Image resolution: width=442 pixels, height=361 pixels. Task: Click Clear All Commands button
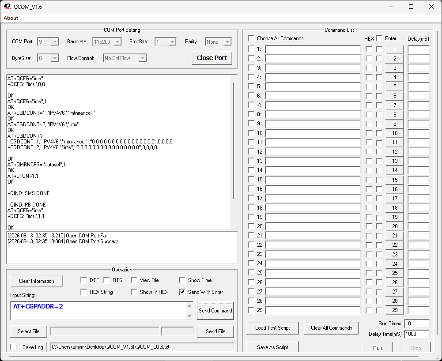click(x=331, y=328)
